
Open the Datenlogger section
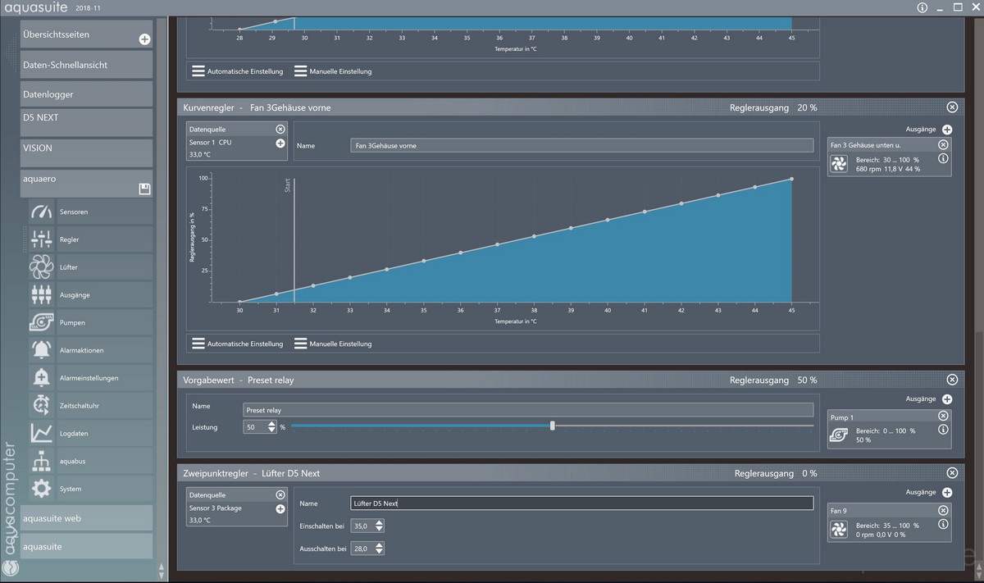pos(86,94)
